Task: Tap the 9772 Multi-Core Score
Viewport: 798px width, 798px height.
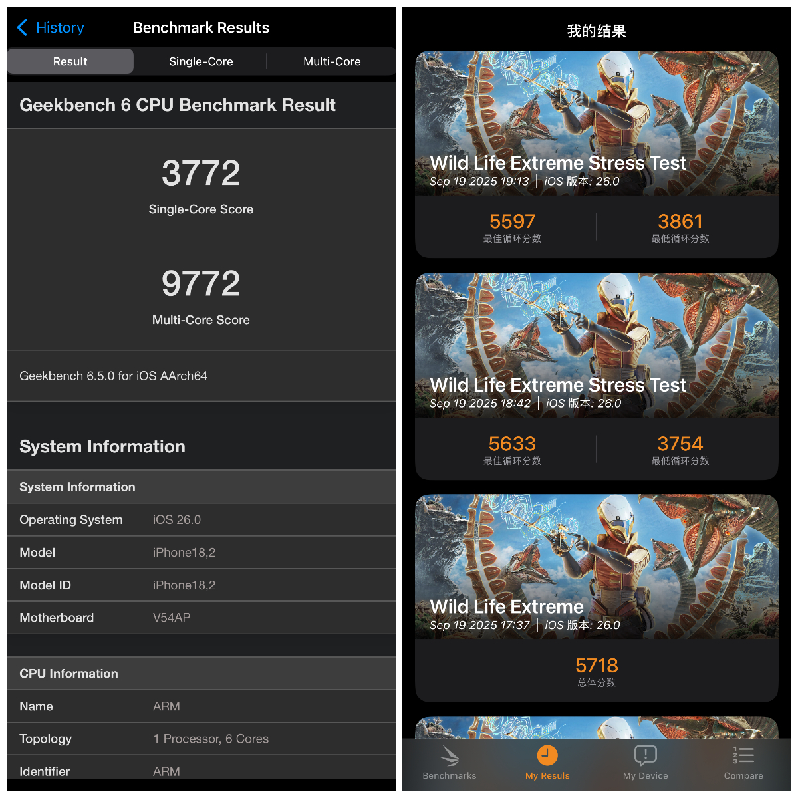Action: pos(201,284)
